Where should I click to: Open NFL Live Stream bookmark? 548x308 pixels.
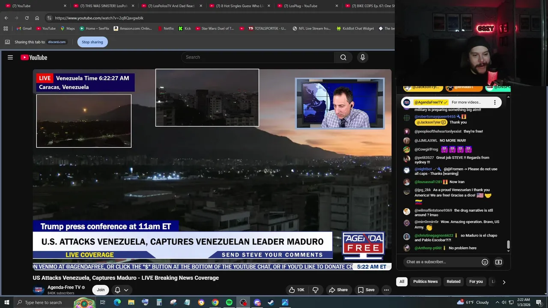(311, 29)
